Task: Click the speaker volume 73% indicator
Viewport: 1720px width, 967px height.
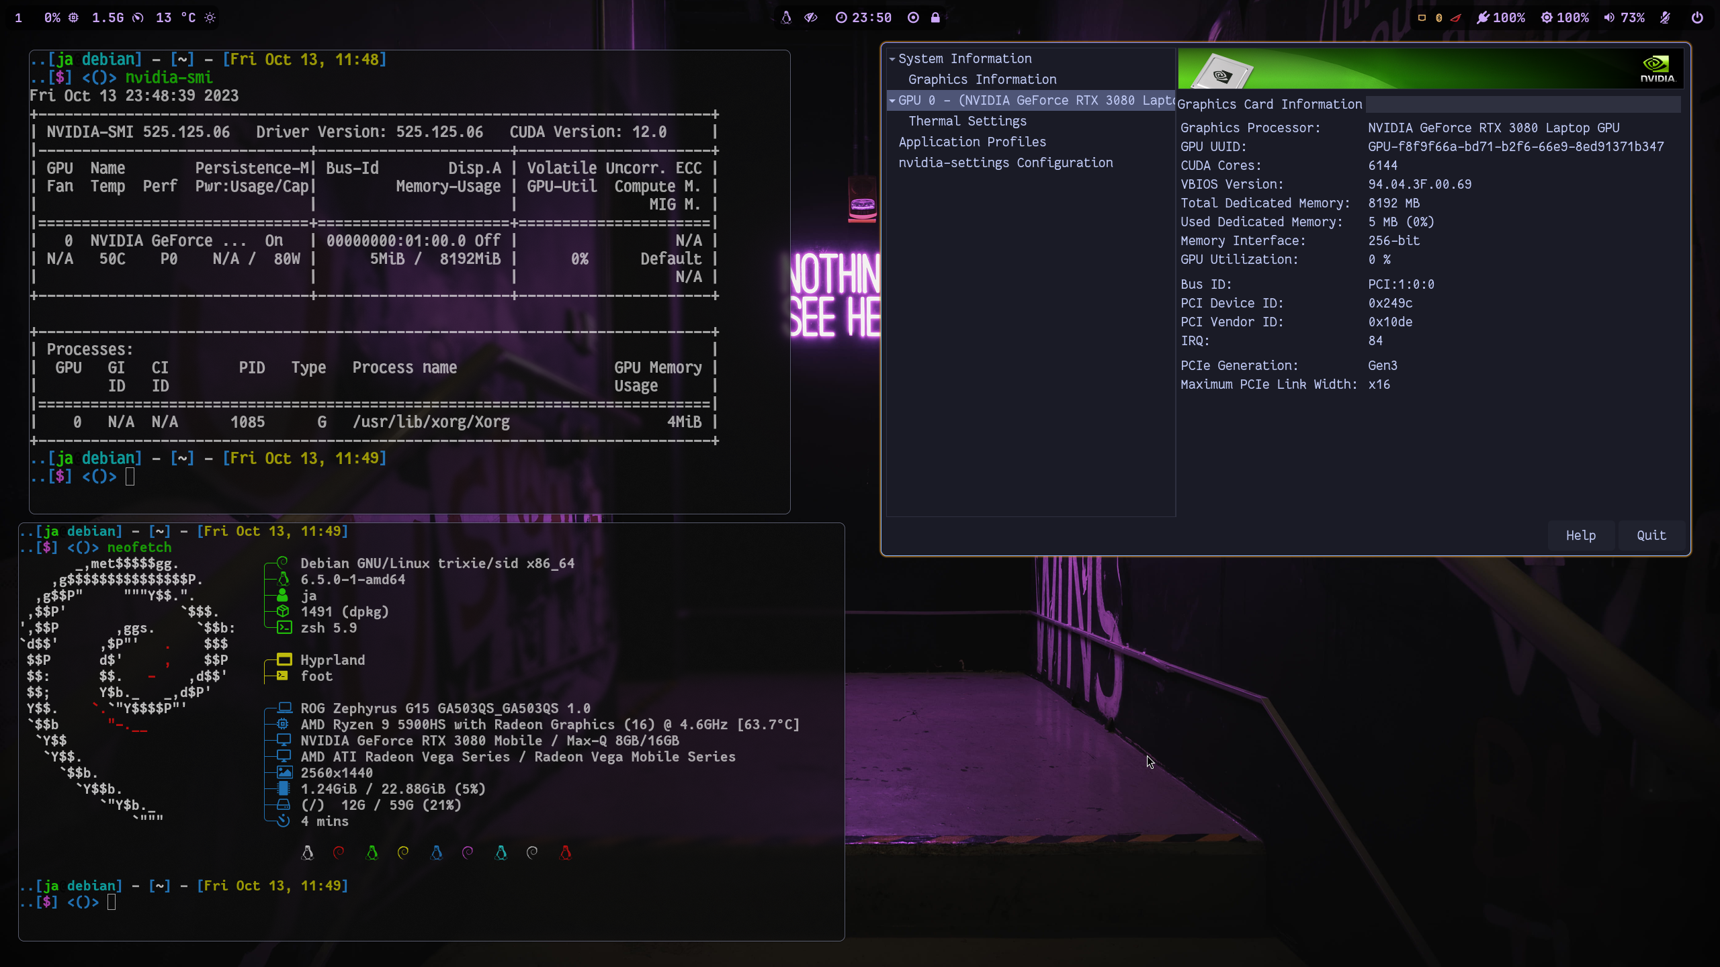Action: [x=1625, y=18]
